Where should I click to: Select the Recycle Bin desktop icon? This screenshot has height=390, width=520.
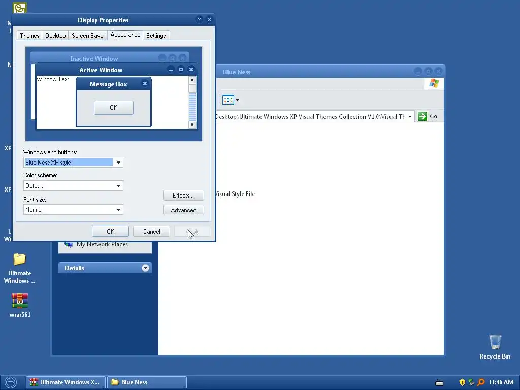(x=495, y=347)
